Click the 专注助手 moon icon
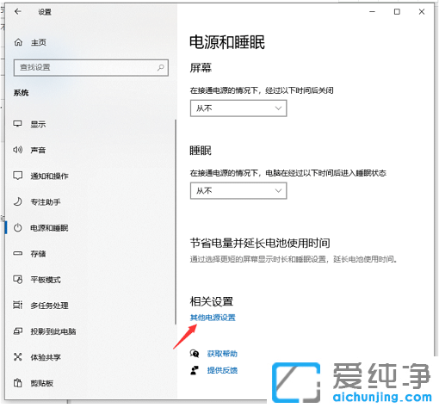439x408 pixels. pos(18,201)
